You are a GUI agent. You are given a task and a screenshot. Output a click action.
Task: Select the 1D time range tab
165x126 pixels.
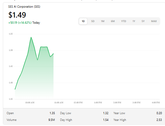click(83, 21)
